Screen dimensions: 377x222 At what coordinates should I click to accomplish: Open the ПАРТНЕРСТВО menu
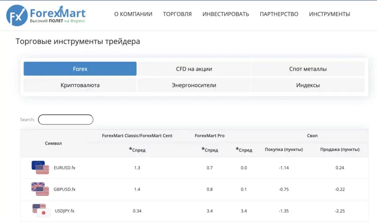(x=279, y=14)
